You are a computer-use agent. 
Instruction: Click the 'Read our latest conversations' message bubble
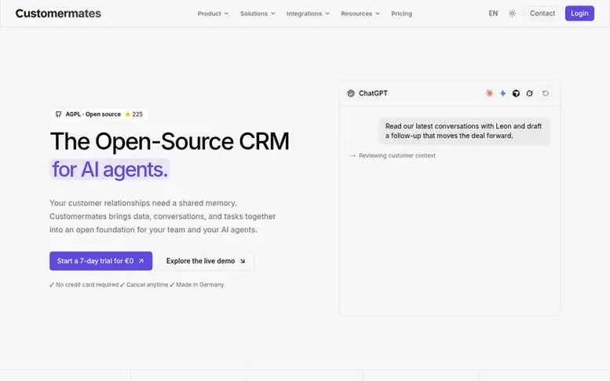pyautogui.click(x=465, y=131)
